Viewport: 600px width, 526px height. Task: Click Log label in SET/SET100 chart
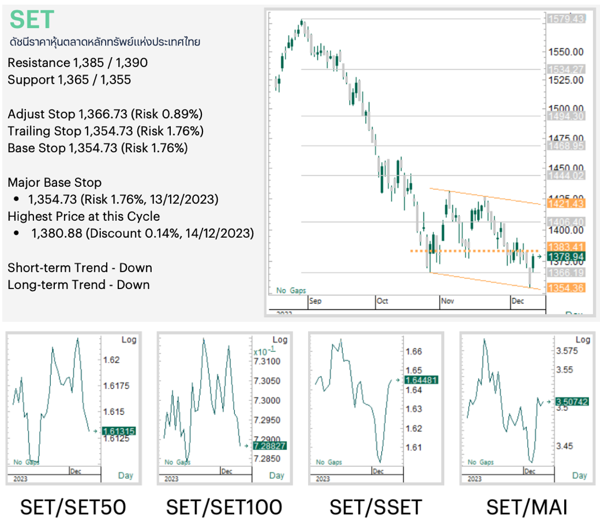[x=280, y=340]
